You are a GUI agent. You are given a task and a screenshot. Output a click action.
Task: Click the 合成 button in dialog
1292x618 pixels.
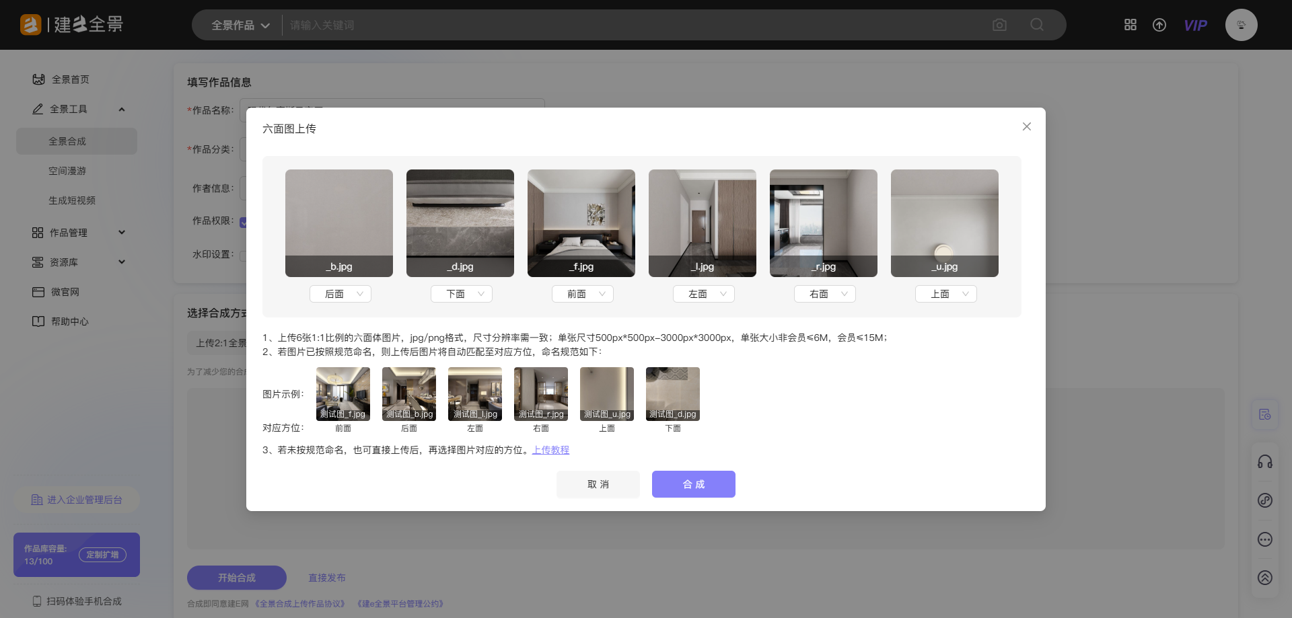(693, 484)
